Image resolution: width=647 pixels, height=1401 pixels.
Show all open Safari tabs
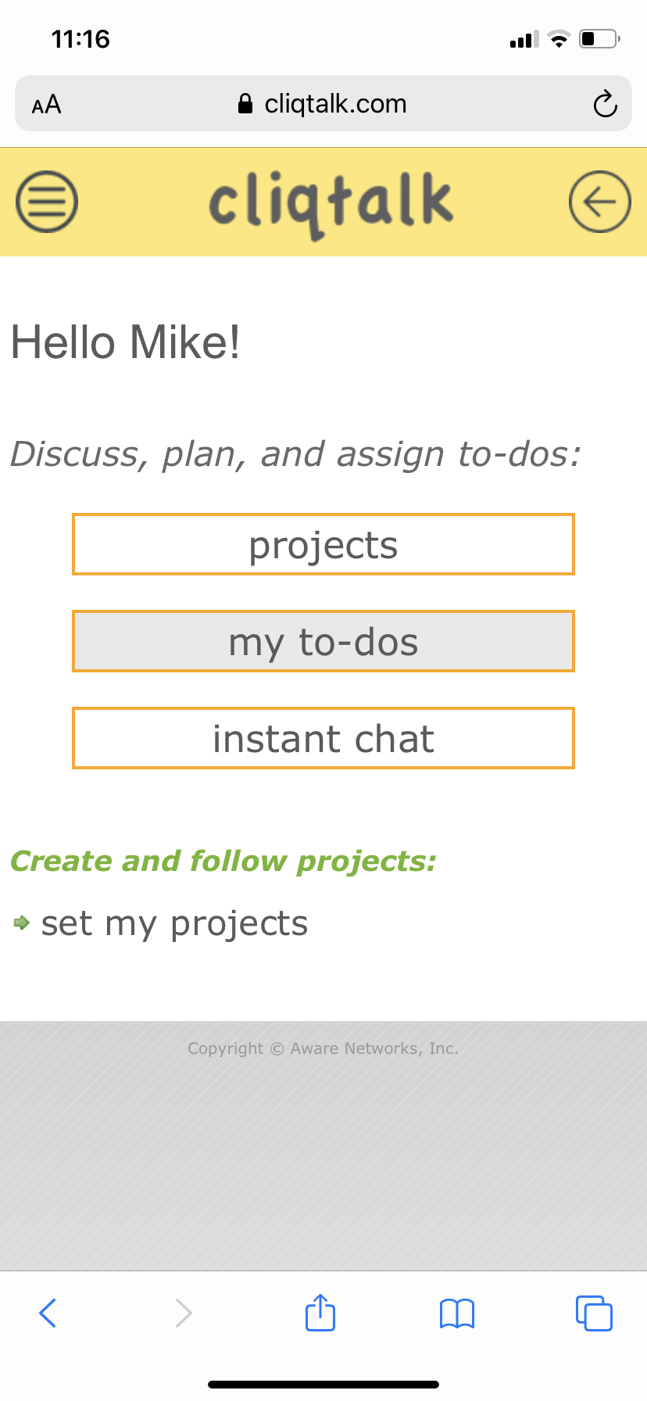click(x=594, y=1313)
